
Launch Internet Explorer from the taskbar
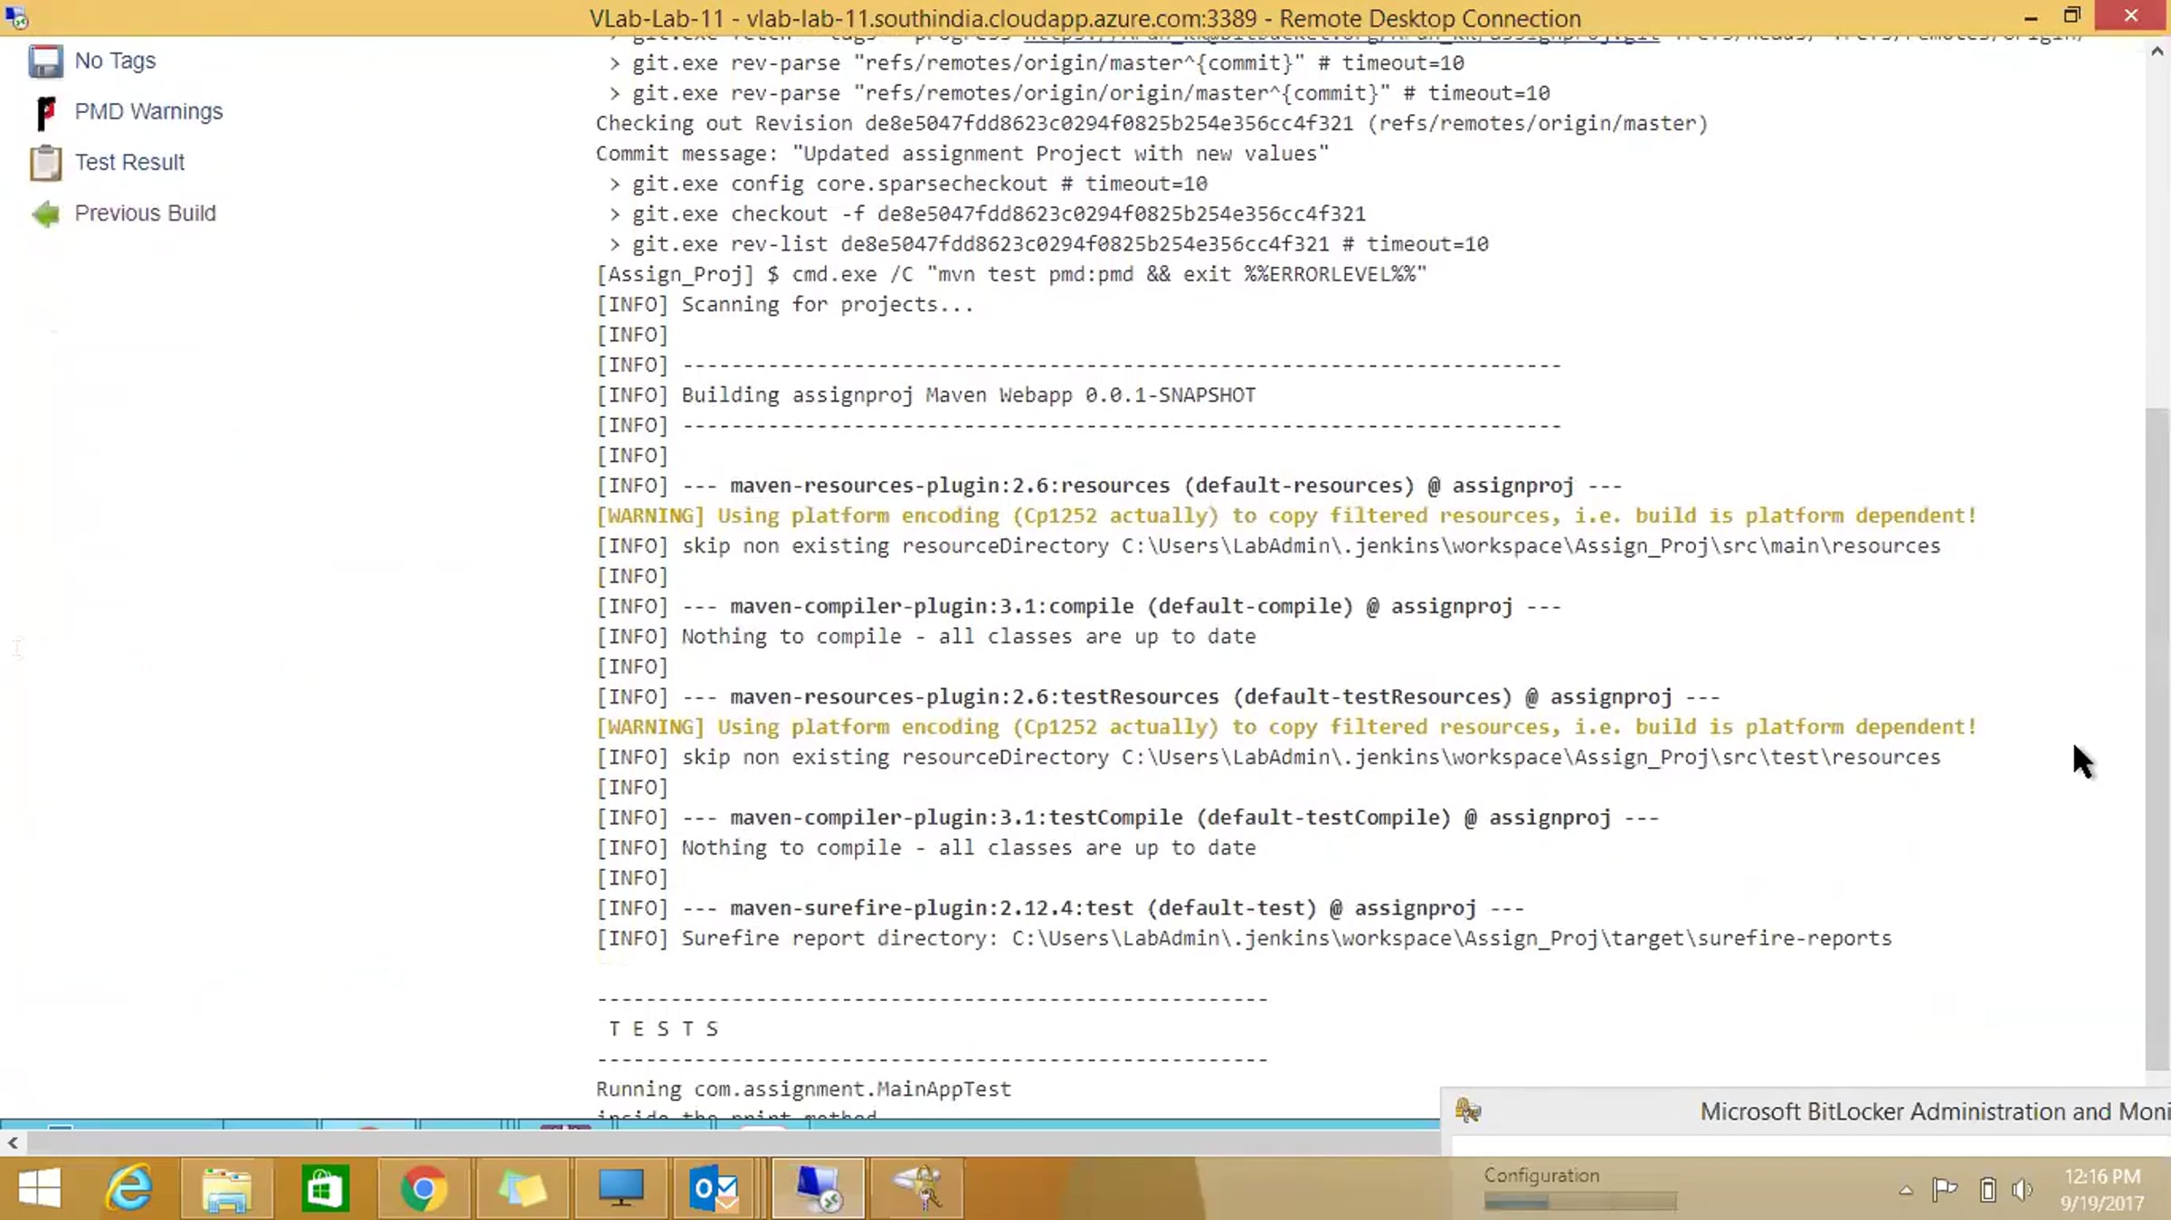(x=129, y=1188)
